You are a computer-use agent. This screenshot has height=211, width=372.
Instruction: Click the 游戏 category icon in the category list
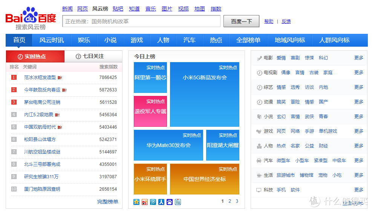pyautogui.click(x=259, y=131)
